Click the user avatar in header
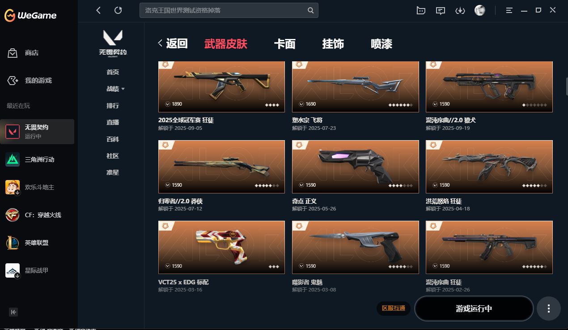This screenshot has width=568, height=330. coord(480,10)
